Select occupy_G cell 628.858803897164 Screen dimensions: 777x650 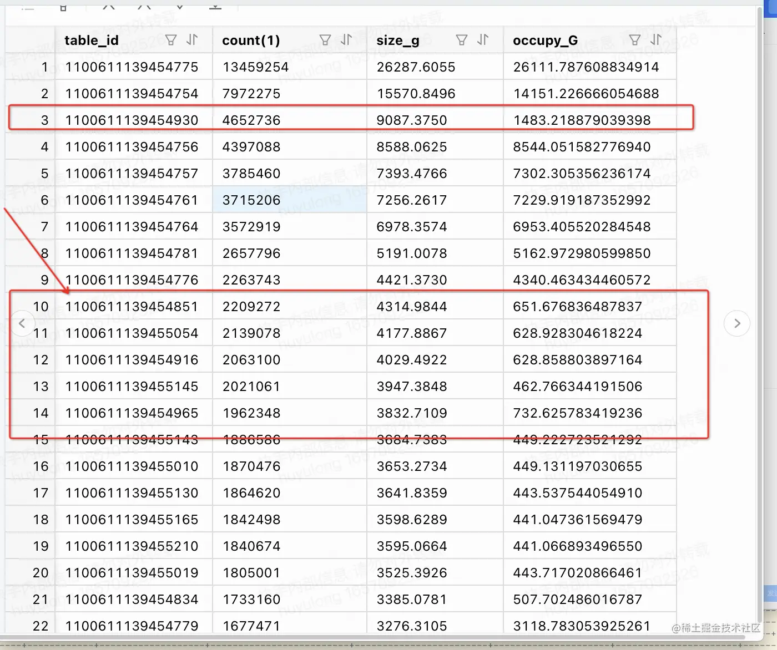click(x=590, y=360)
